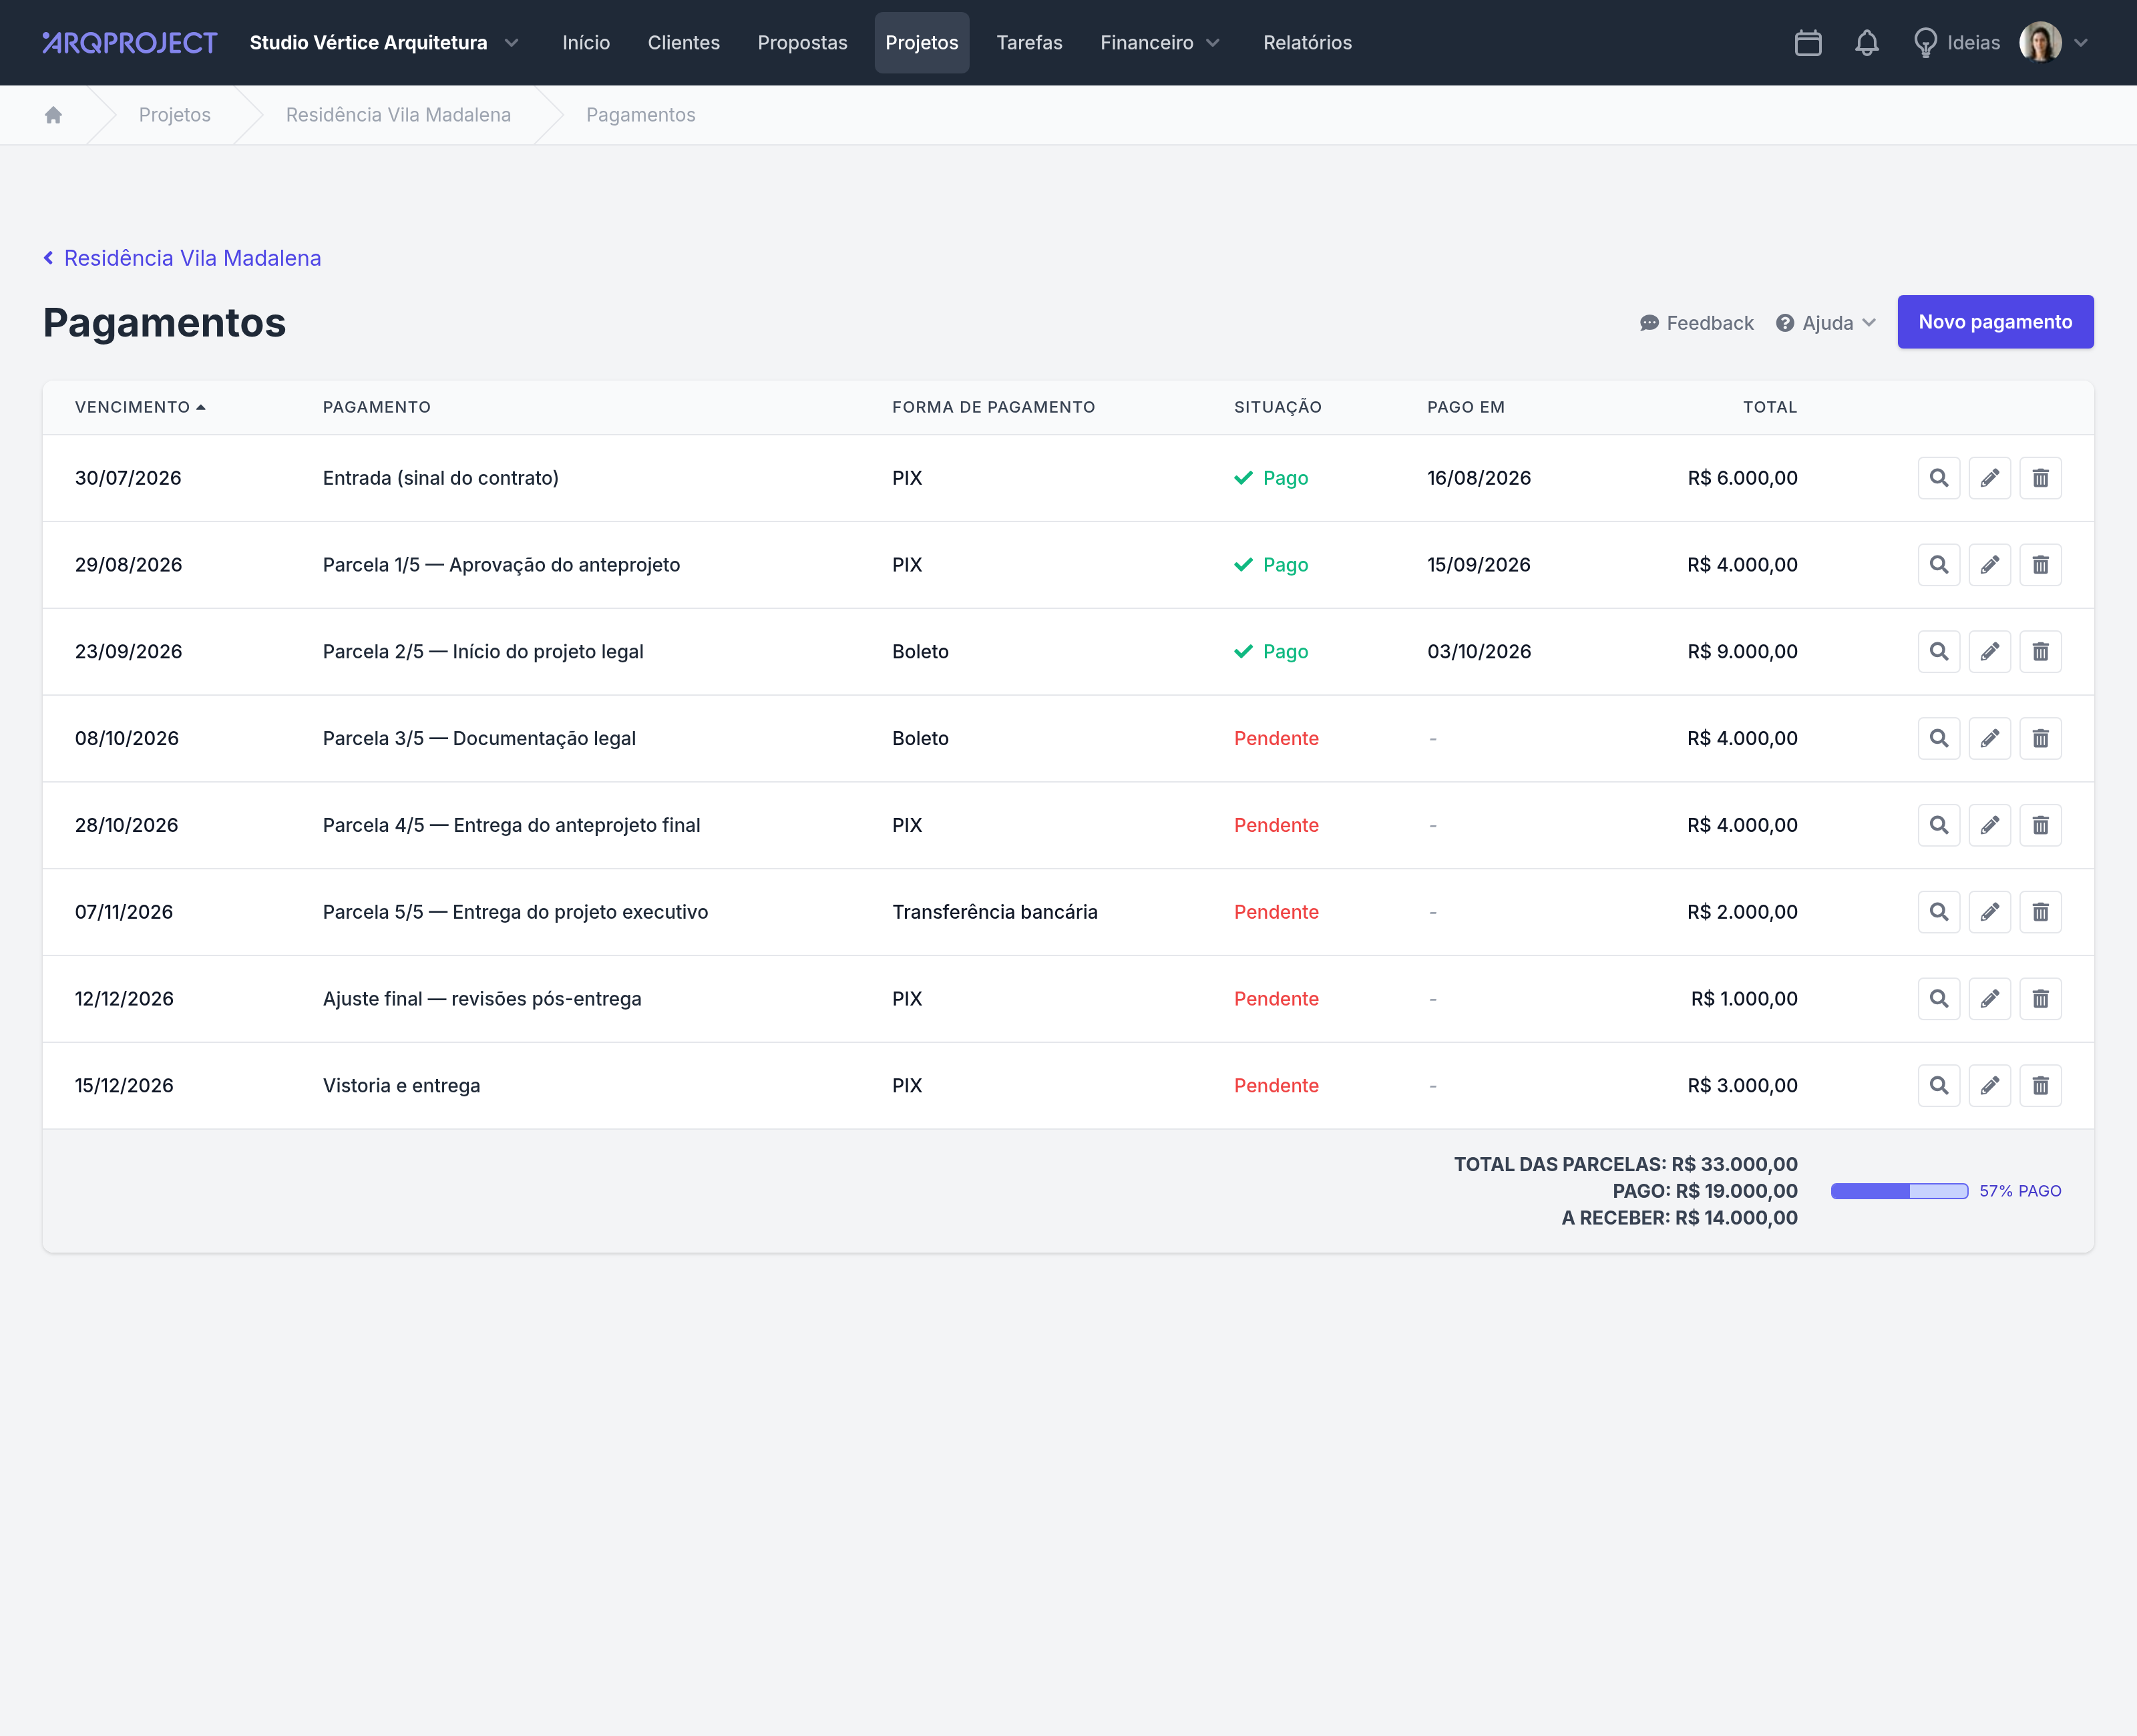
Task: Edit Parcela 4/5 payment
Action: (1990, 826)
